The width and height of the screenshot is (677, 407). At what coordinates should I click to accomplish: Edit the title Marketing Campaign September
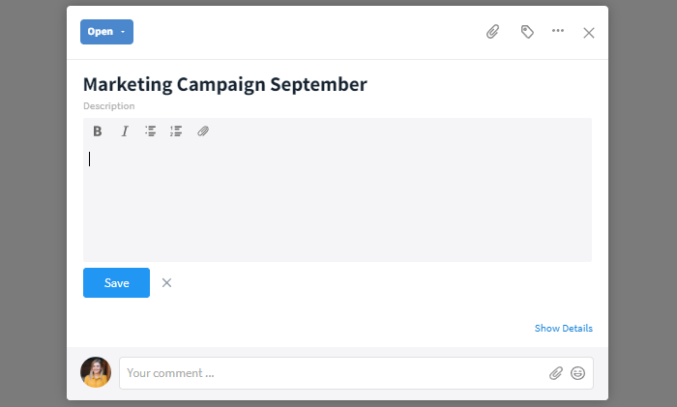point(225,84)
